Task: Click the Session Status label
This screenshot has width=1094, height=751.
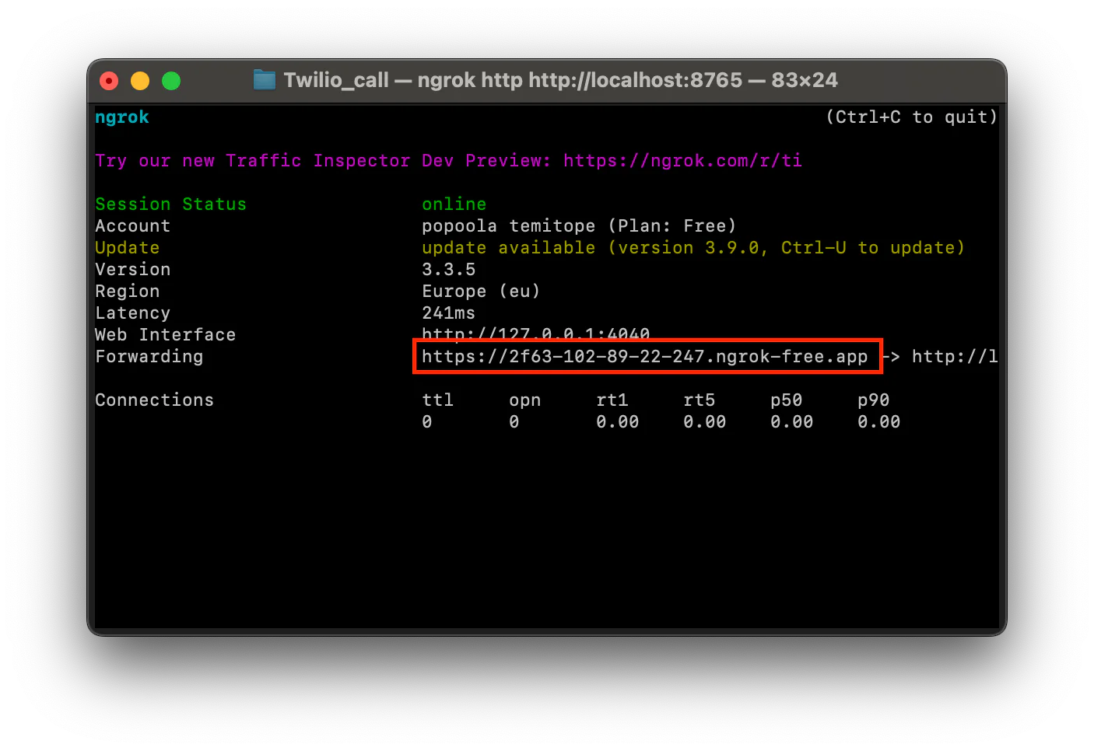Action: click(170, 204)
